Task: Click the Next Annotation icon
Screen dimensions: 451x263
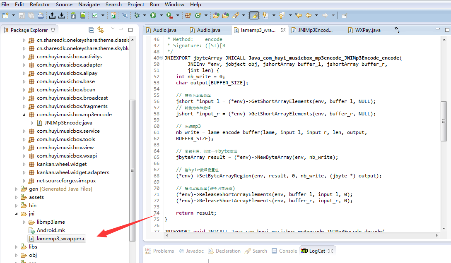Action: click(x=265, y=15)
